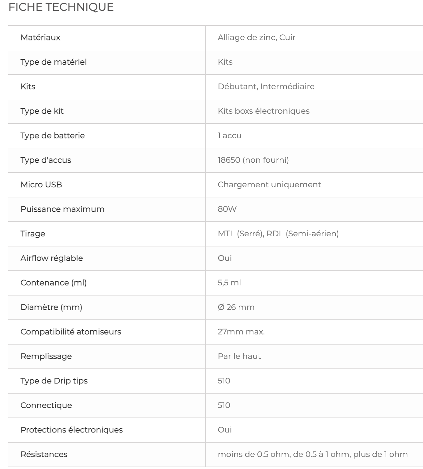This screenshot has width=423, height=469.
Task: Select the 'Alliage de zinc, Cuir' value
Action: pyautogui.click(x=256, y=37)
